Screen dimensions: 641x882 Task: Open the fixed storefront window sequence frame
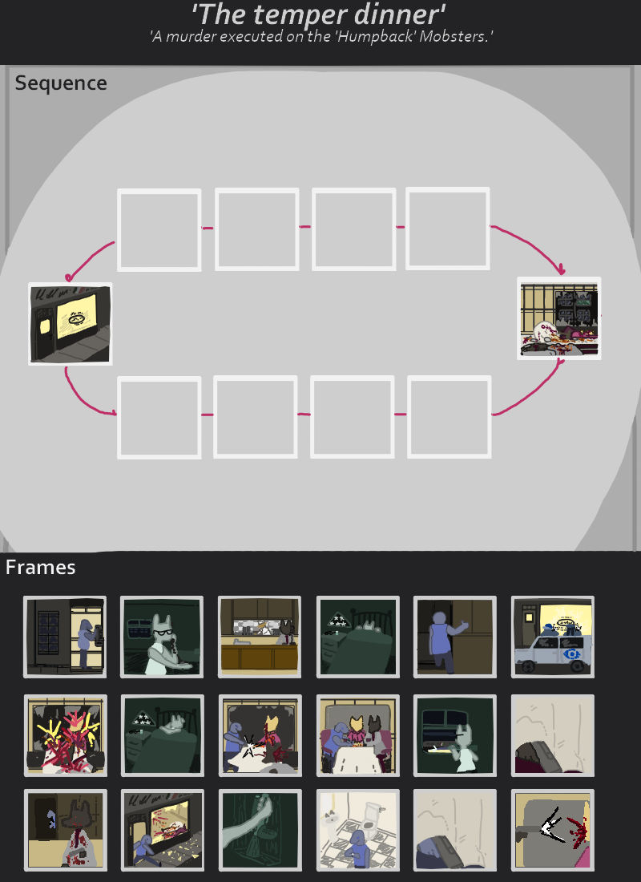(71, 324)
